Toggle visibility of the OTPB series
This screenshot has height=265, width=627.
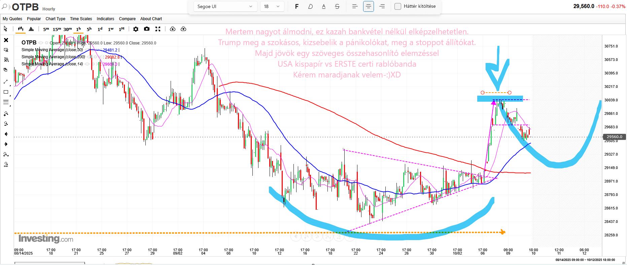[41, 43]
